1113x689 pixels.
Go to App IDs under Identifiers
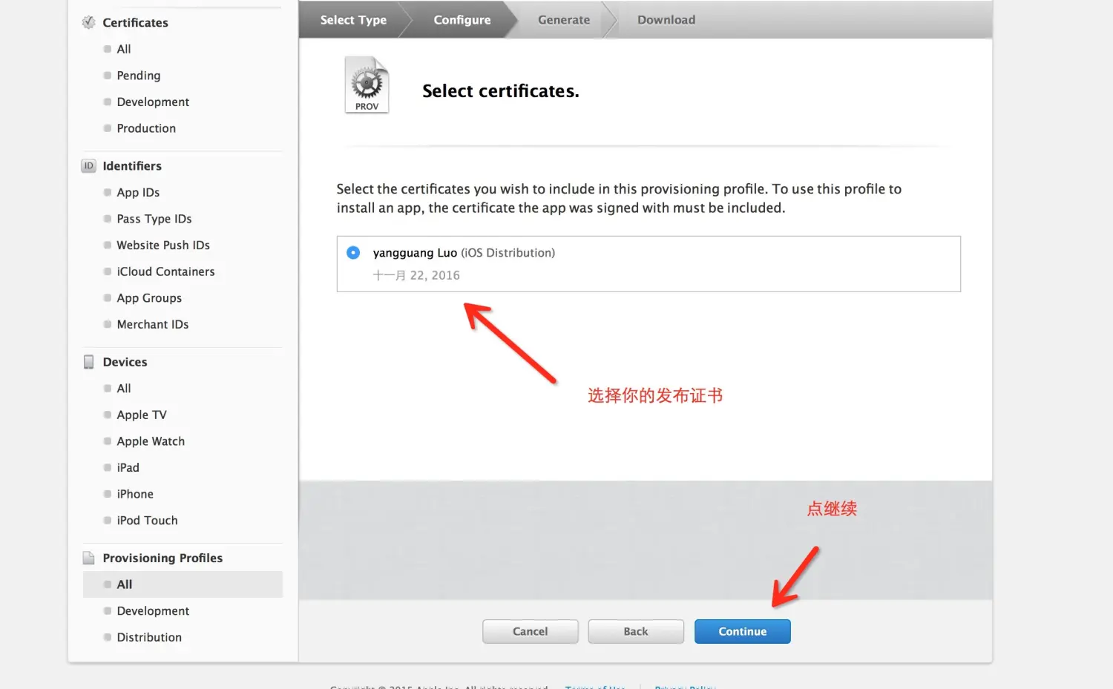138,192
